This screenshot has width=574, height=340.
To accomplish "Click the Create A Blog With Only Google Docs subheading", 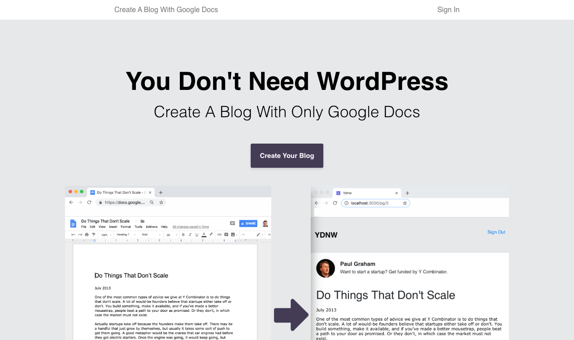I will (x=287, y=112).
